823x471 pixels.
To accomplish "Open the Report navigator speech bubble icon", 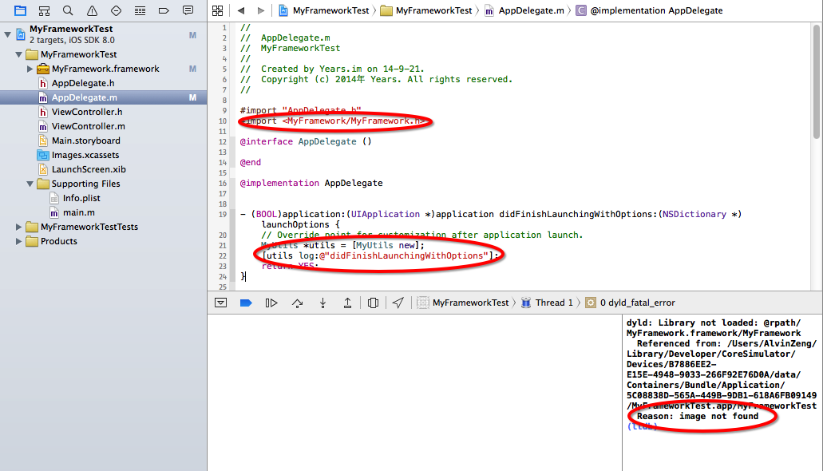I will coord(188,10).
